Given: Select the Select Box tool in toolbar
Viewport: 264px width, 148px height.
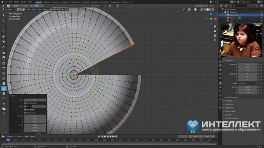Looking at the screenshot, I should [x=4, y=15].
